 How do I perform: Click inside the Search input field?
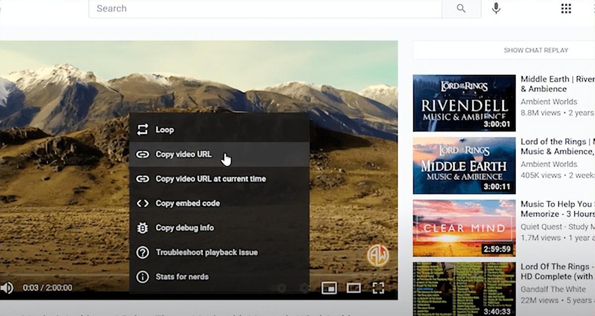[x=263, y=8]
